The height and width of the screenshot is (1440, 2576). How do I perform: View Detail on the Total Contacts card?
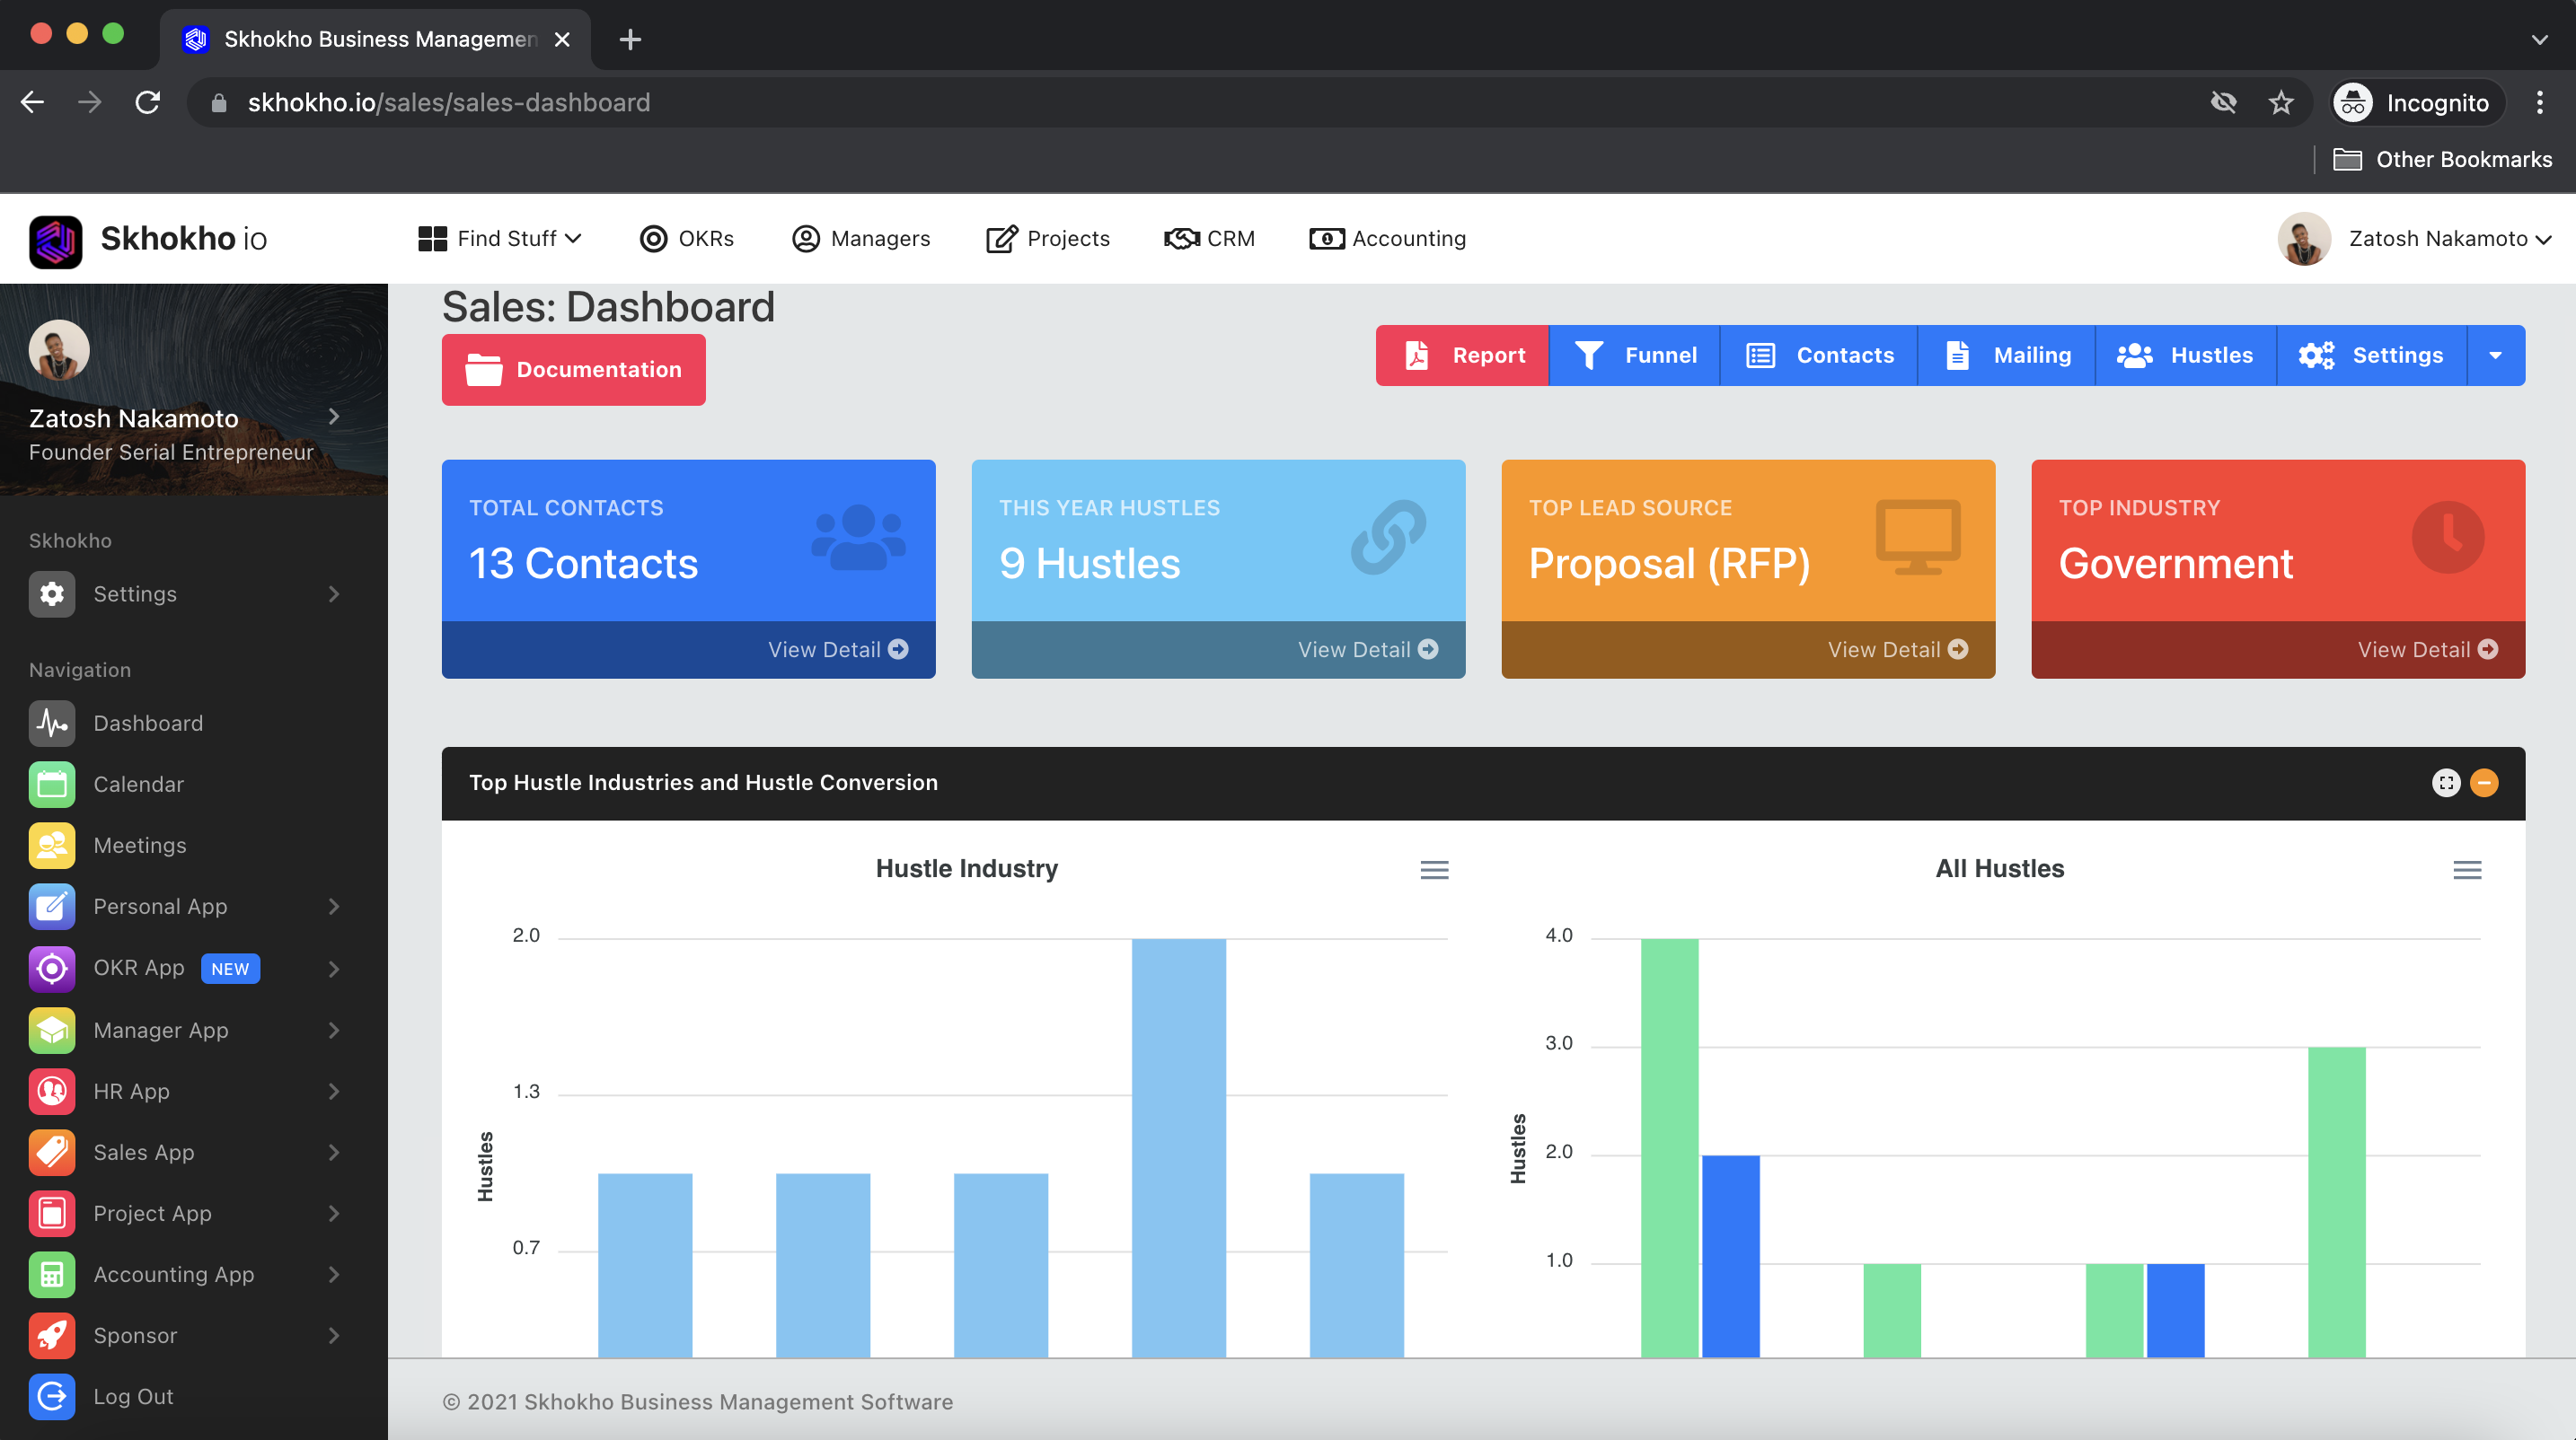click(x=837, y=650)
